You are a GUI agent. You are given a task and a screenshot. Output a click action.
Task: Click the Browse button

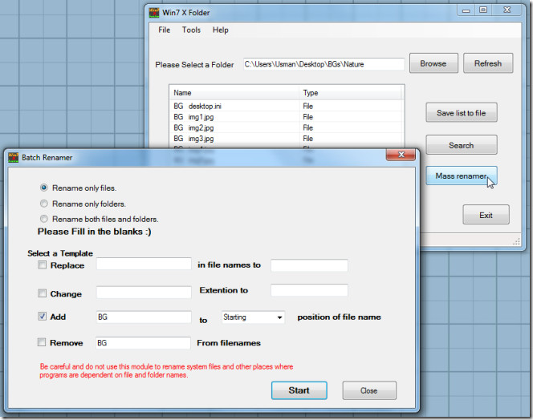(x=433, y=63)
